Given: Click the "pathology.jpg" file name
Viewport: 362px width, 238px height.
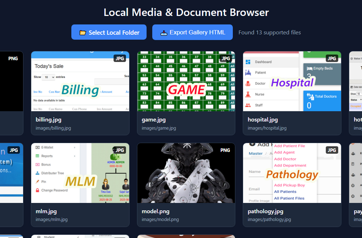Looking at the screenshot, I should coord(265,211).
